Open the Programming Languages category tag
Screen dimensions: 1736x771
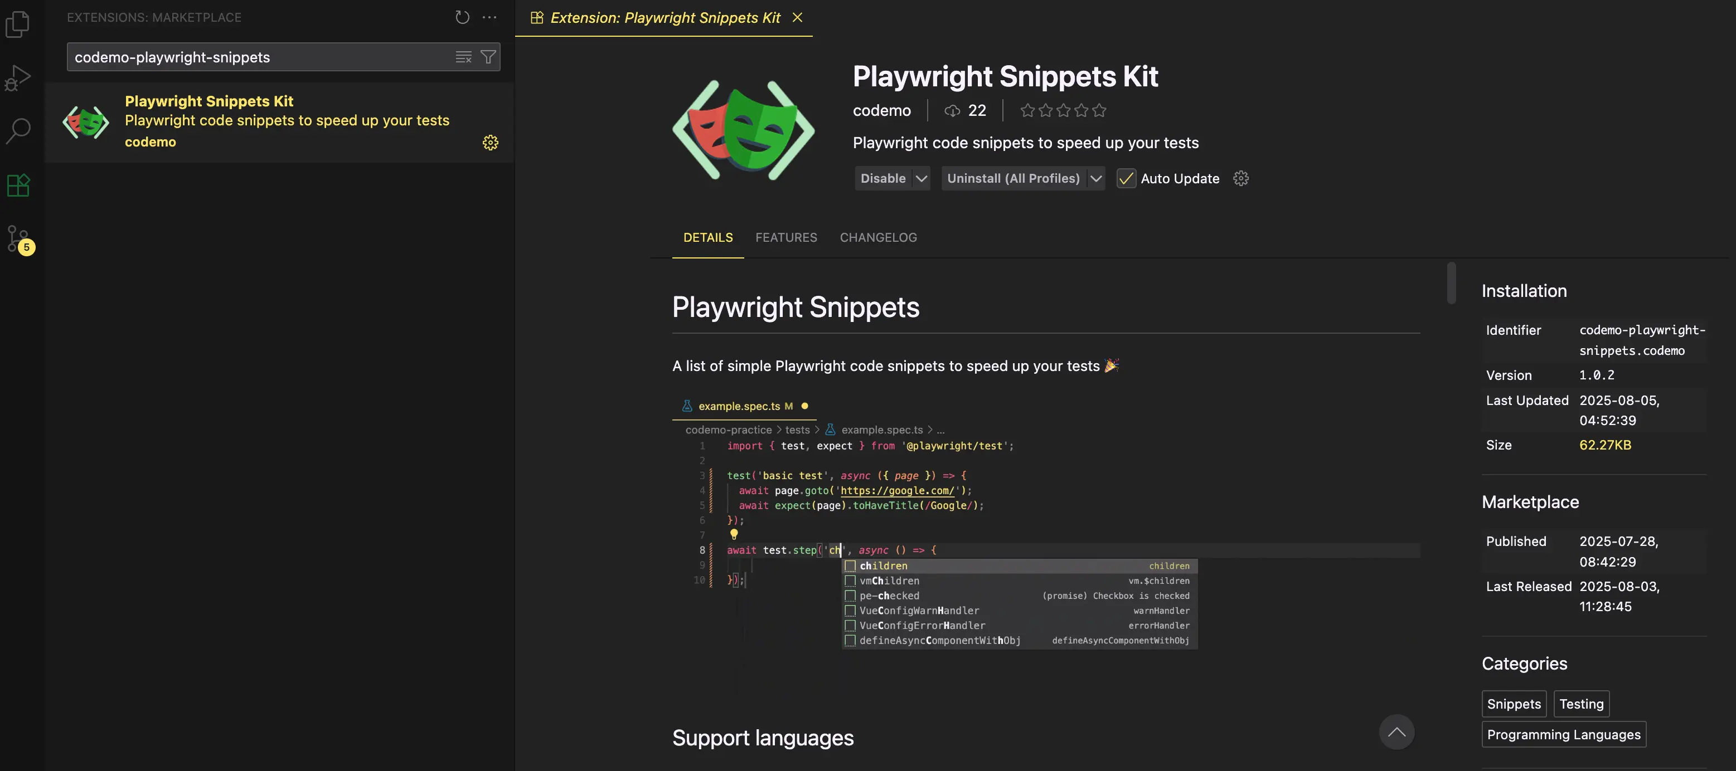1564,734
